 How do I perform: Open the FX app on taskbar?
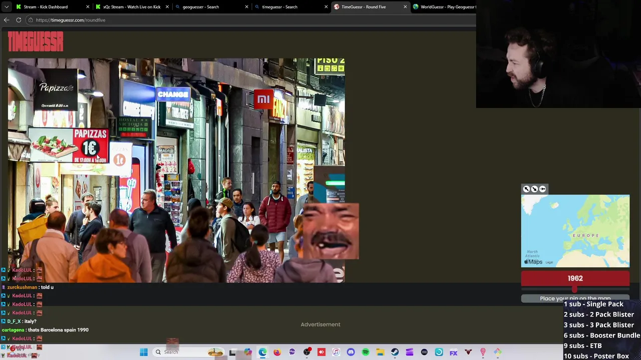click(x=453, y=352)
